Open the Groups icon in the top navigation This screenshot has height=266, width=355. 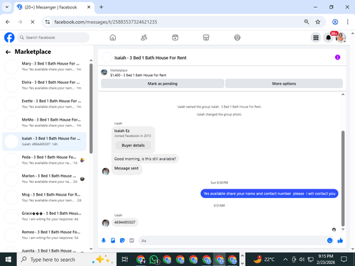click(x=237, y=38)
